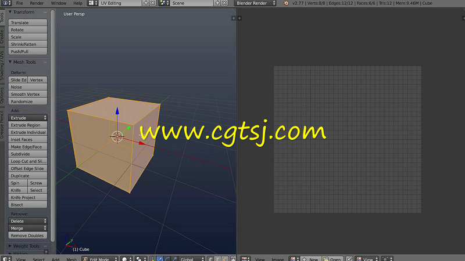
Task: Enable the translate manipulator arrow icon
Action: click(x=160, y=259)
